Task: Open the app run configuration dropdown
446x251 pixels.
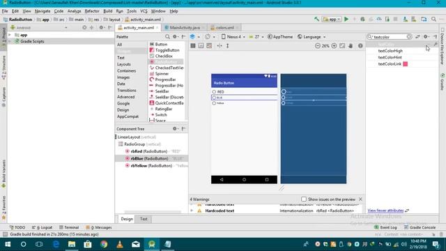Action: [332, 20]
